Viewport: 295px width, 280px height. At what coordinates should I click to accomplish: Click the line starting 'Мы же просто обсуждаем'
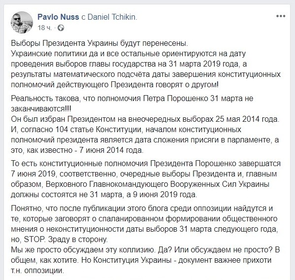click(x=145, y=250)
